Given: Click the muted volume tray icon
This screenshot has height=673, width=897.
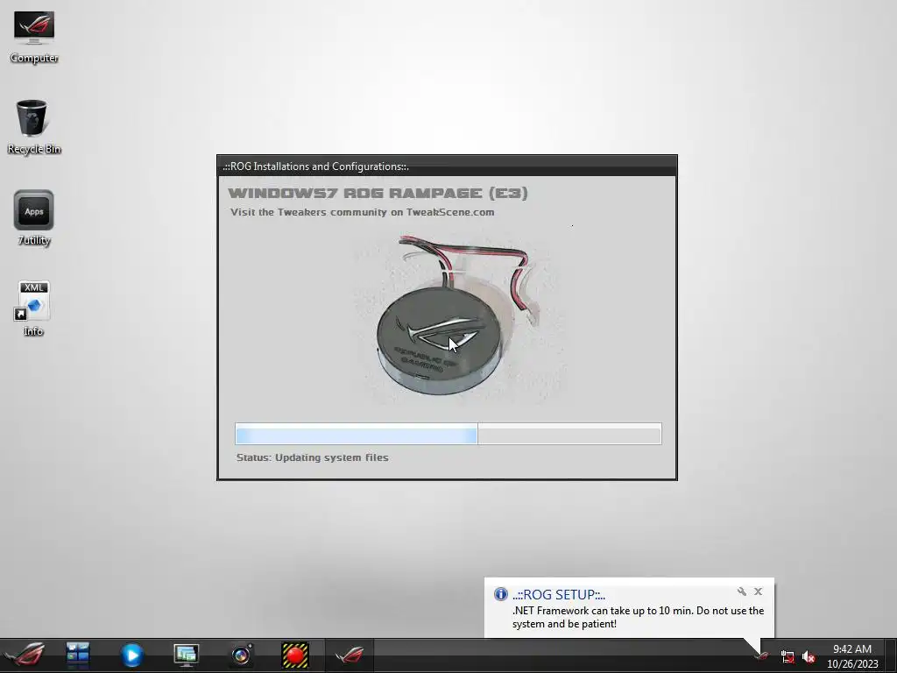Looking at the screenshot, I should pyautogui.click(x=809, y=657).
